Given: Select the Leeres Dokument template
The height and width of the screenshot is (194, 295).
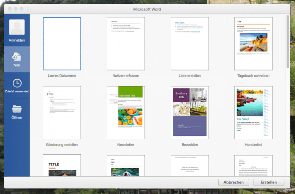Looking at the screenshot, I should pyautogui.click(x=61, y=43).
